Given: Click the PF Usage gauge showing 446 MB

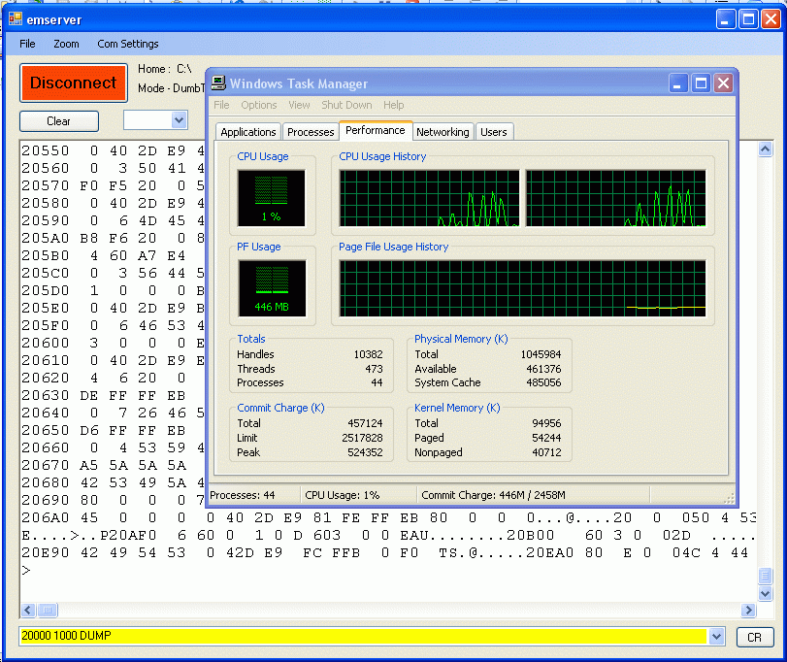Looking at the screenshot, I should pyautogui.click(x=272, y=288).
